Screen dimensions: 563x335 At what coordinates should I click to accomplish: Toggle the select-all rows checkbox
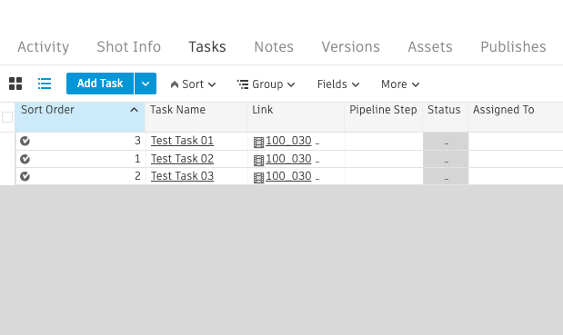click(7, 117)
